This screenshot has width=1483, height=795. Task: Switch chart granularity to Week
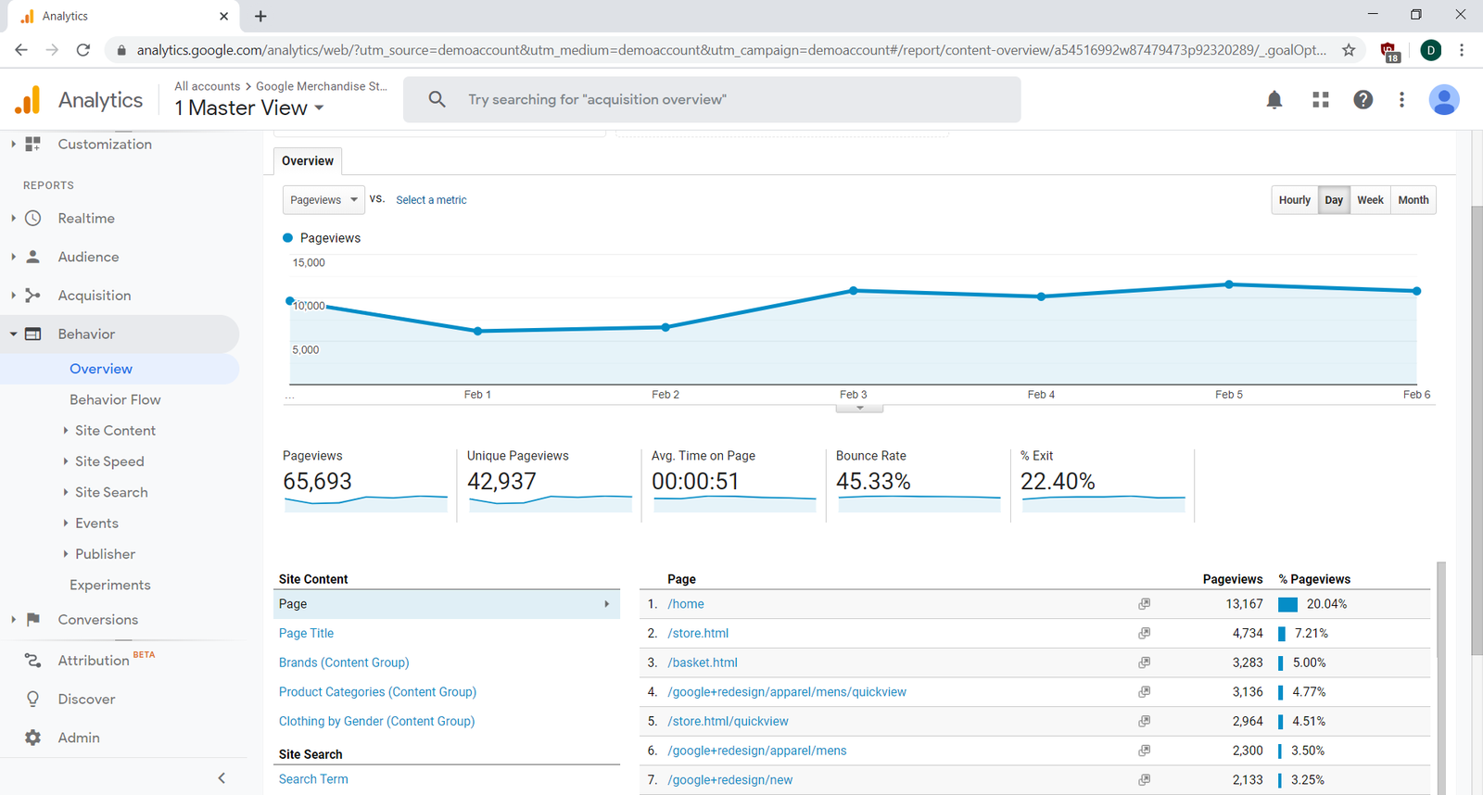click(x=1370, y=200)
